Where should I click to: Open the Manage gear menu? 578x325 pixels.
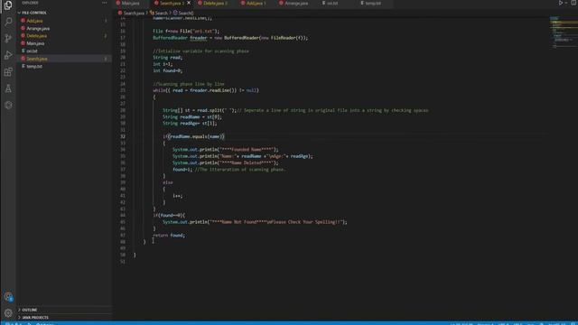(x=8, y=313)
